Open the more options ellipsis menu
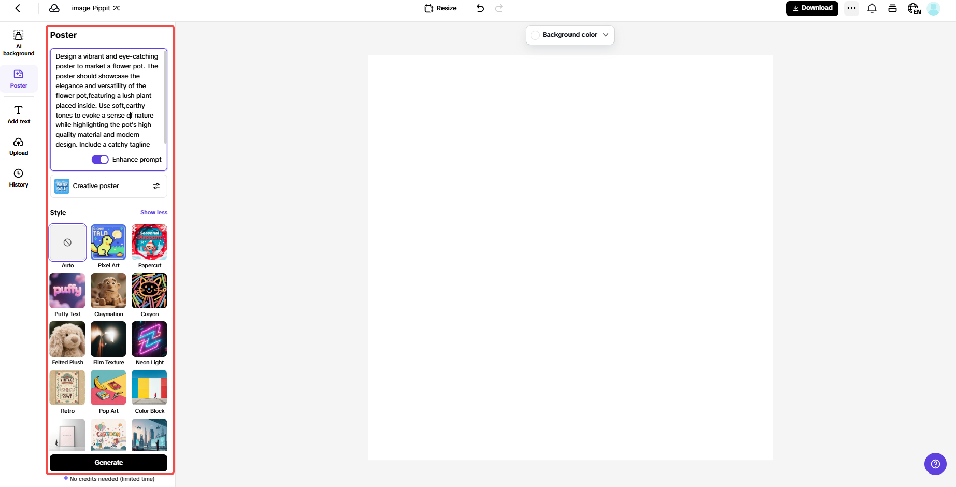 point(851,8)
